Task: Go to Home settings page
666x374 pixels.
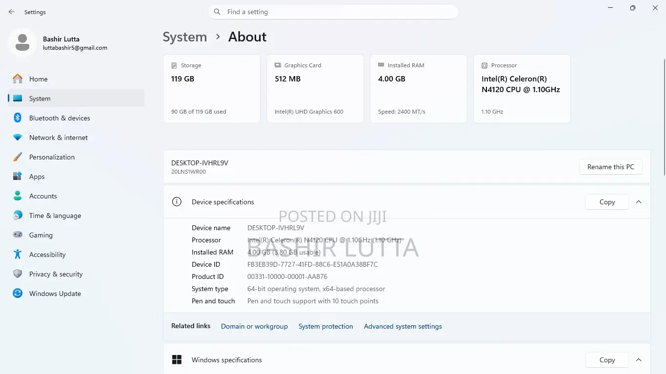Action: 76,79
